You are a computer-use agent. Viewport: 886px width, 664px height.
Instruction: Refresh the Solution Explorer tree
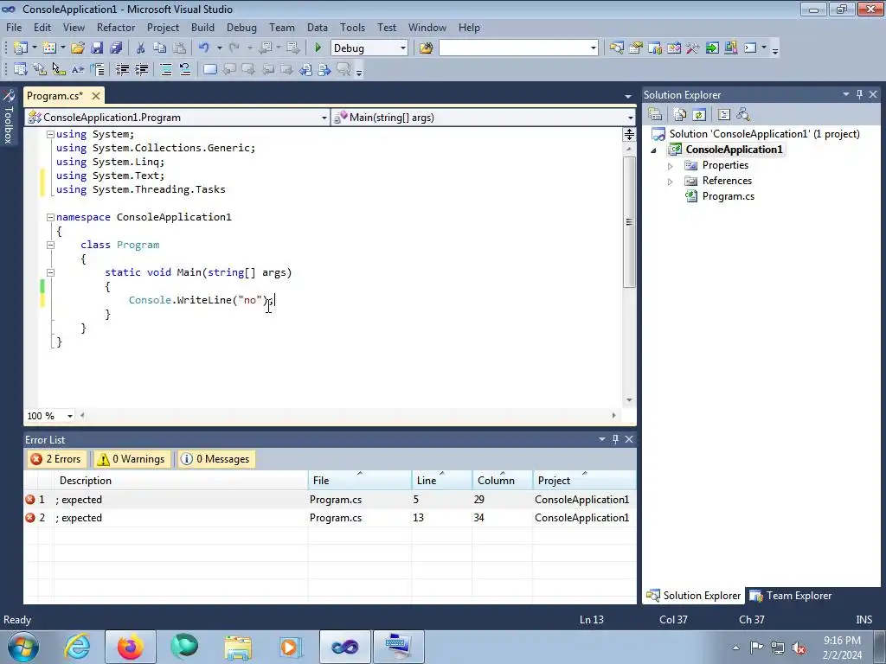coord(699,115)
